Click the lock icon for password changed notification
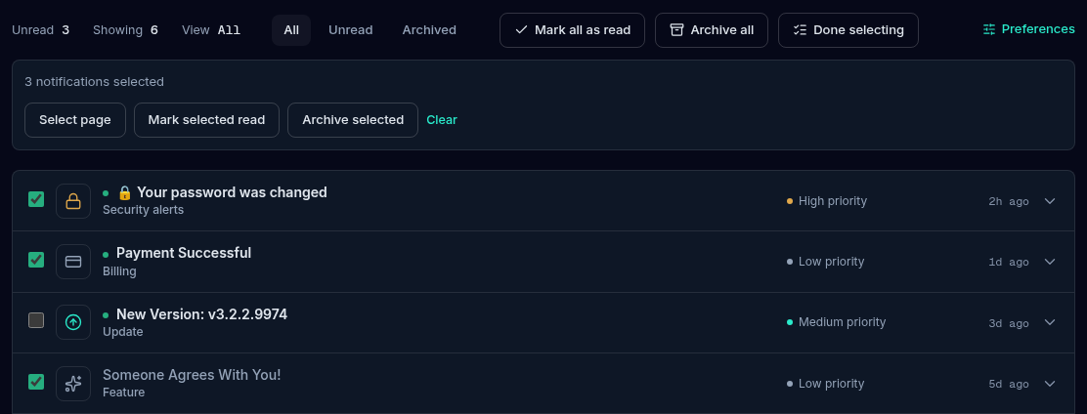The width and height of the screenshot is (1087, 414). tap(72, 201)
